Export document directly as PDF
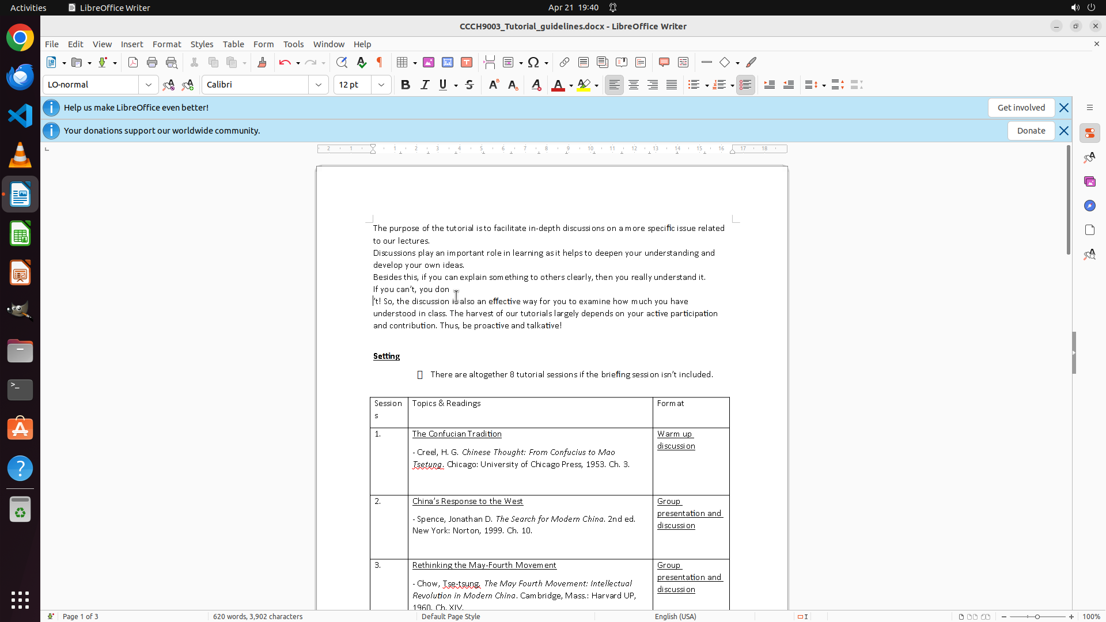The width and height of the screenshot is (1106, 622). click(x=133, y=62)
